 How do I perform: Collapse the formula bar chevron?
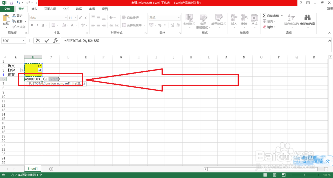pos(330,40)
